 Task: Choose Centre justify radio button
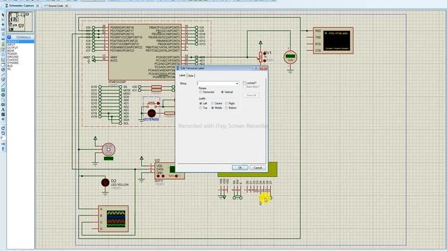pyautogui.click(x=212, y=103)
